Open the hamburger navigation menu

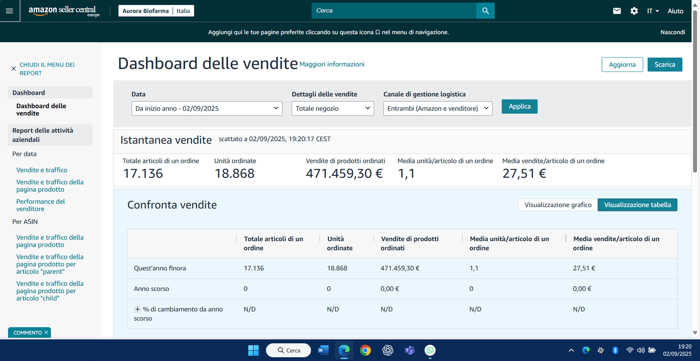pos(9,11)
